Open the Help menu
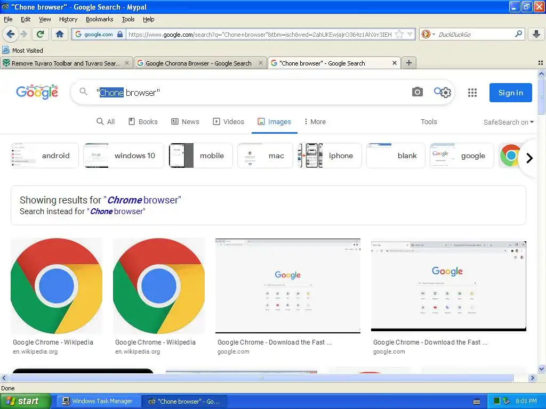546x409 pixels. [148, 19]
